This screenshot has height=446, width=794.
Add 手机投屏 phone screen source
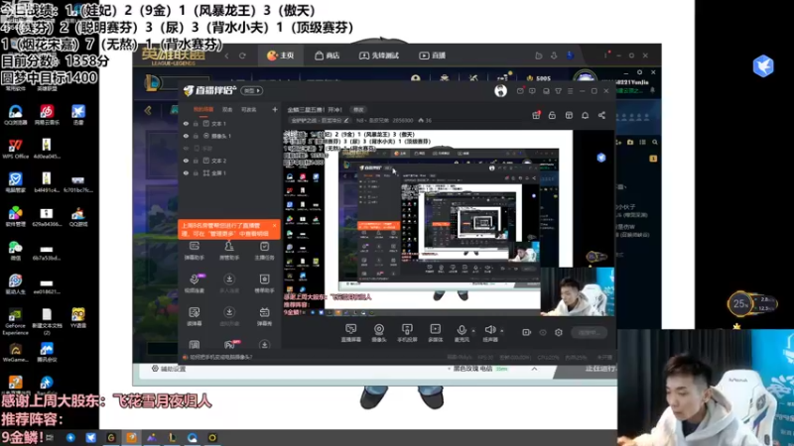(x=407, y=333)
